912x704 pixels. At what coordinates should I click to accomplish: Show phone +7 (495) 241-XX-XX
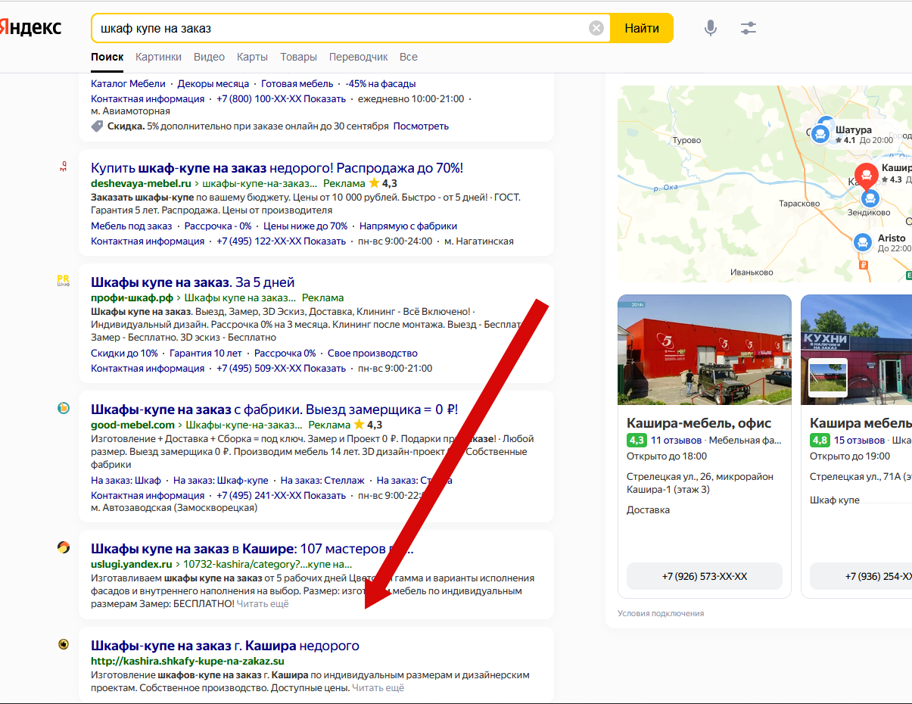tap(281, 496)
